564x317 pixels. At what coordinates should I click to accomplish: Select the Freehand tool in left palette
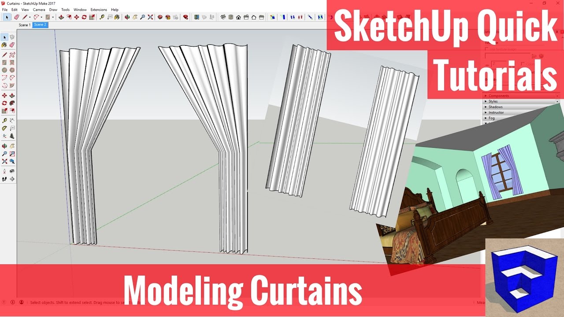12,55
